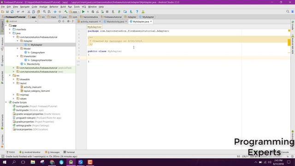Select CategoryItem class in project tree

tap(38, 53)
